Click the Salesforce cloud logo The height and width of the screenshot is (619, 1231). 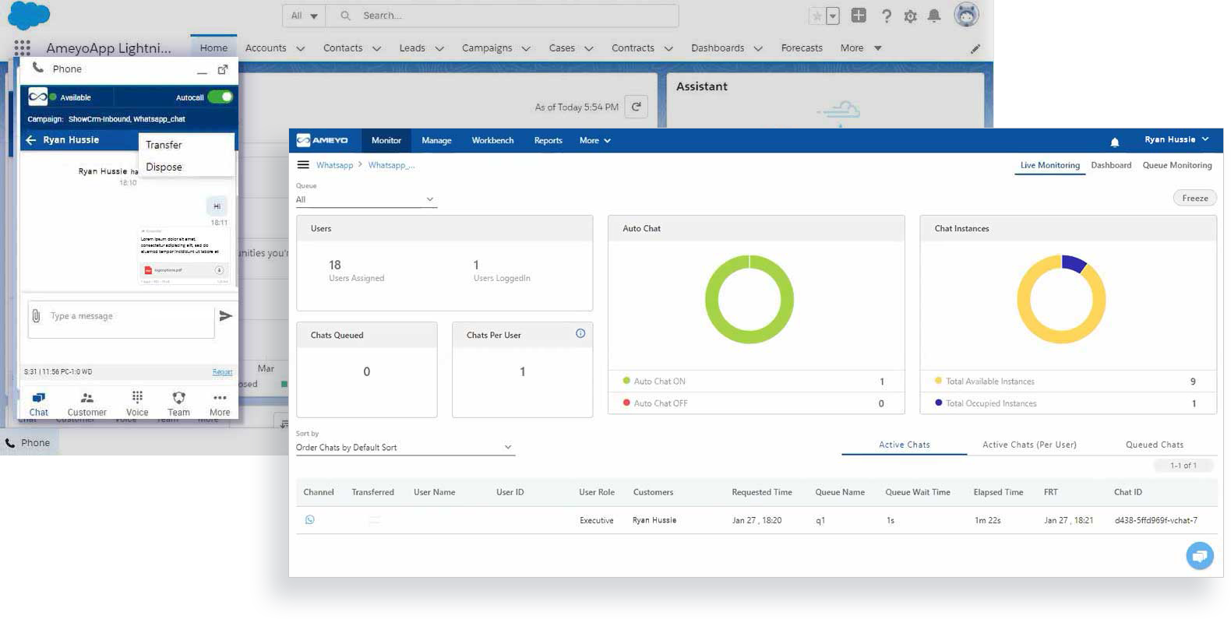click(x=29, y=15)
